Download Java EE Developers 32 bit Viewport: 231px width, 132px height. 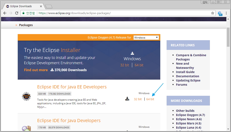coord(138,99)
